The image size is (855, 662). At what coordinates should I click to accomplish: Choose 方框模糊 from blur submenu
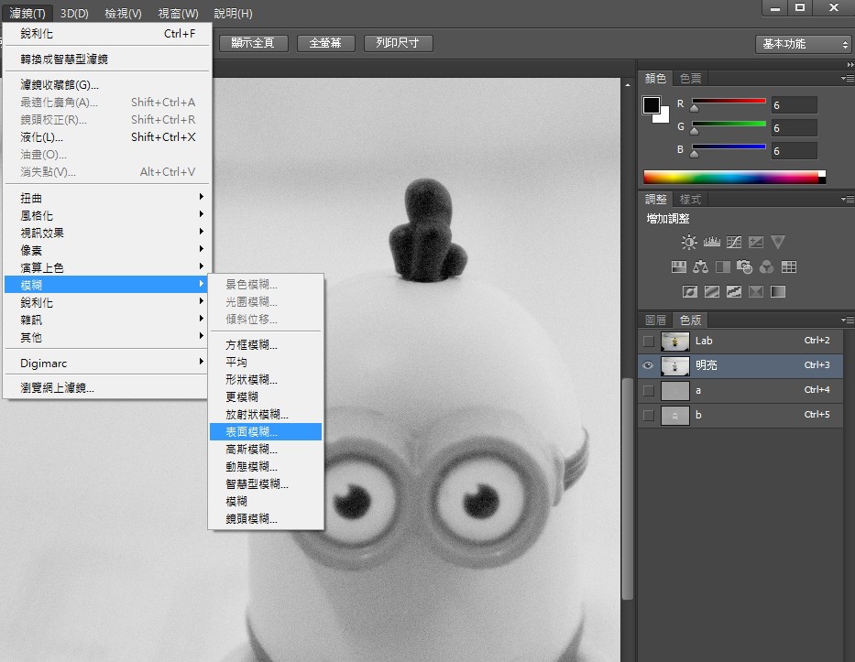click(266, 345)
